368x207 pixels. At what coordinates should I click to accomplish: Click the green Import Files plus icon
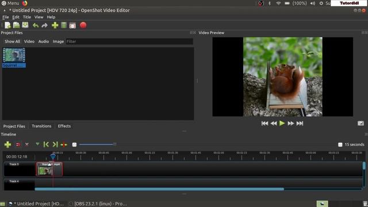coord(55,25)
